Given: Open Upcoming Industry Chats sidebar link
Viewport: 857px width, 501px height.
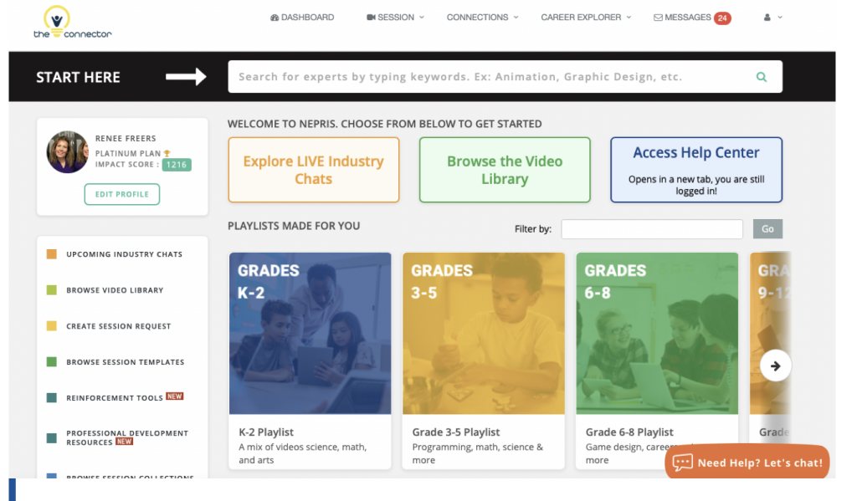Looking at the screenshot, I should click(124, 254).
